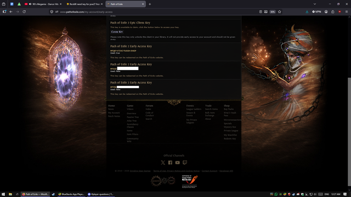Screen dimensions: 351x197
Task: Open the pinned green triangle tab
Action: [19, 4]
